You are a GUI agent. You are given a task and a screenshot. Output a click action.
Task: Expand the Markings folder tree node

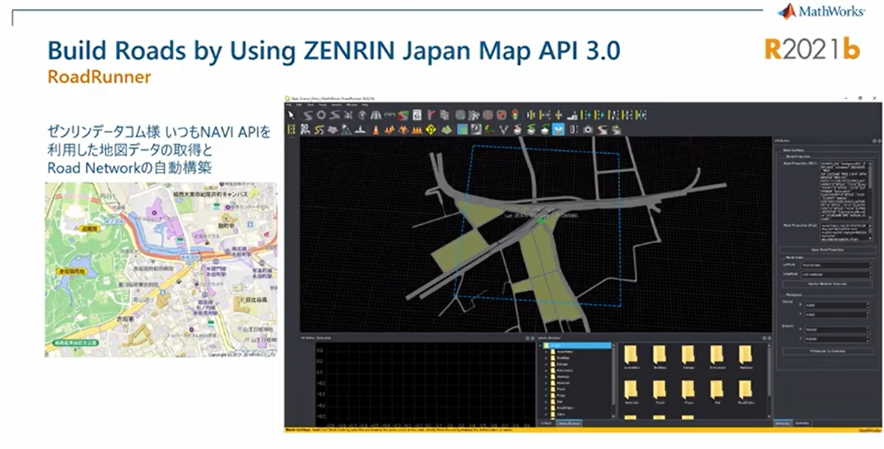click(547, 377)
